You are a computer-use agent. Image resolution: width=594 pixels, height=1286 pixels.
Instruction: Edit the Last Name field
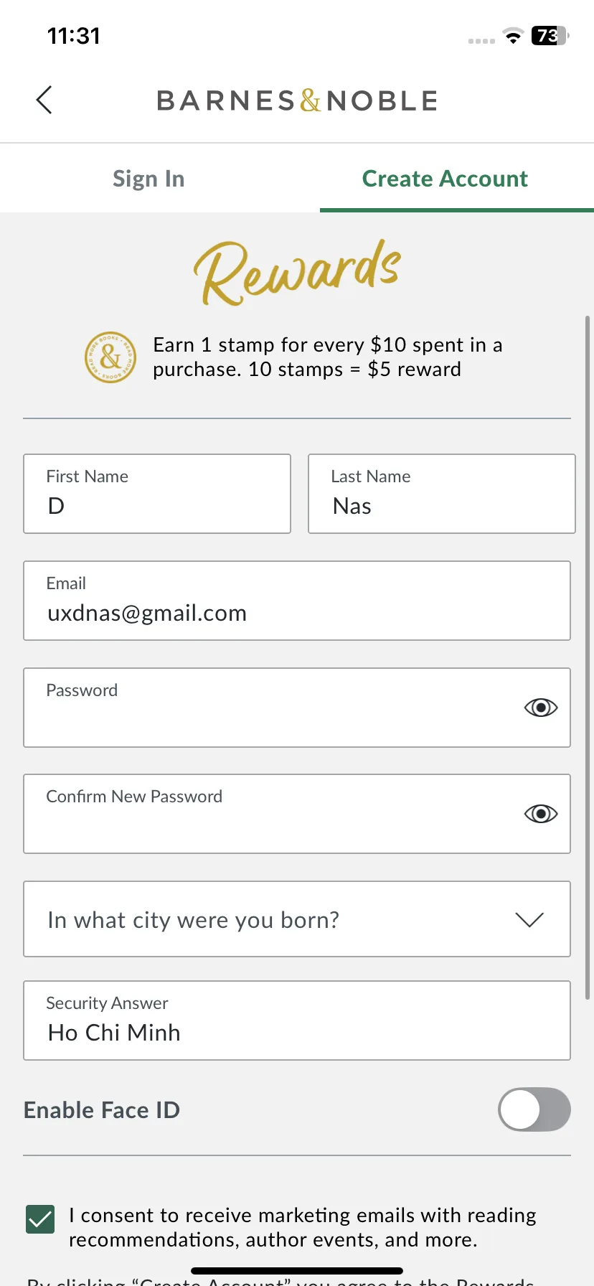pos(442,494)
